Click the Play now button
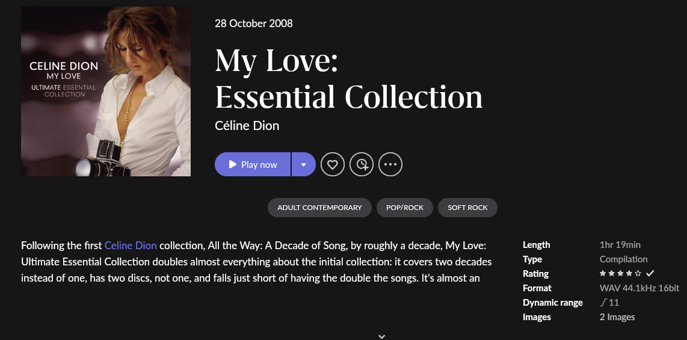The image size is (687, 340). tap(253, 164)
